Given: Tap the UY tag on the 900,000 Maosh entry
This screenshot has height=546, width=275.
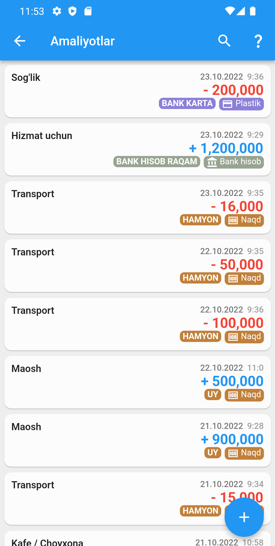Looking at the screenshot, I should pyautogui.click(x=213, y=453).
